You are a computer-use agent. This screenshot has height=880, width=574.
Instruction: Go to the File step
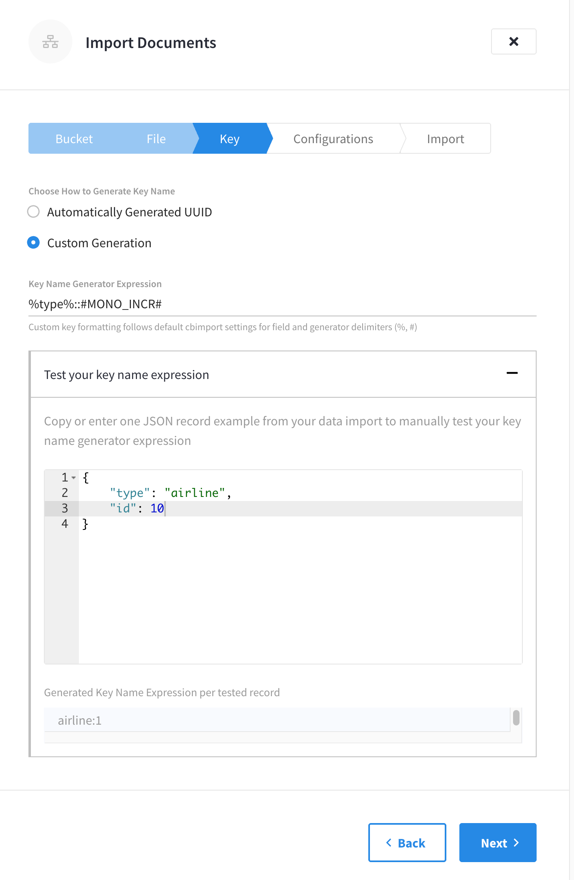156,139
